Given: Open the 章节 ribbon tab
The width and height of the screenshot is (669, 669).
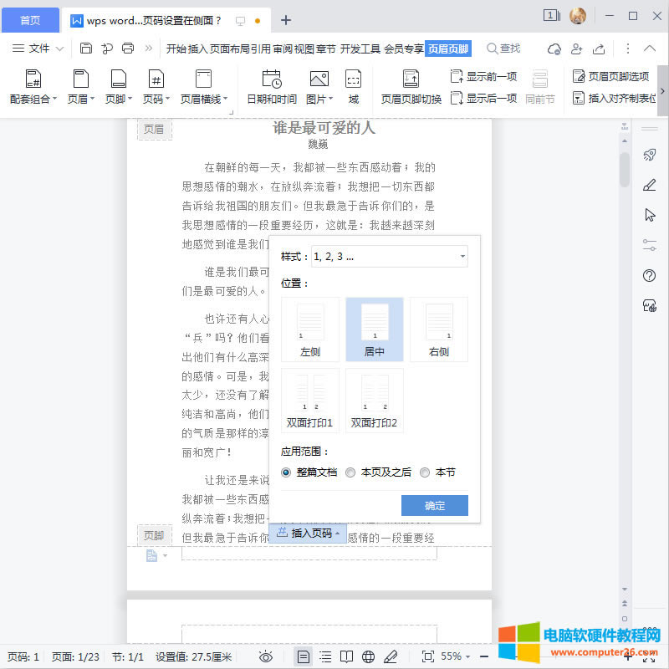Looking at the screenshot, I should pos(326,49).
